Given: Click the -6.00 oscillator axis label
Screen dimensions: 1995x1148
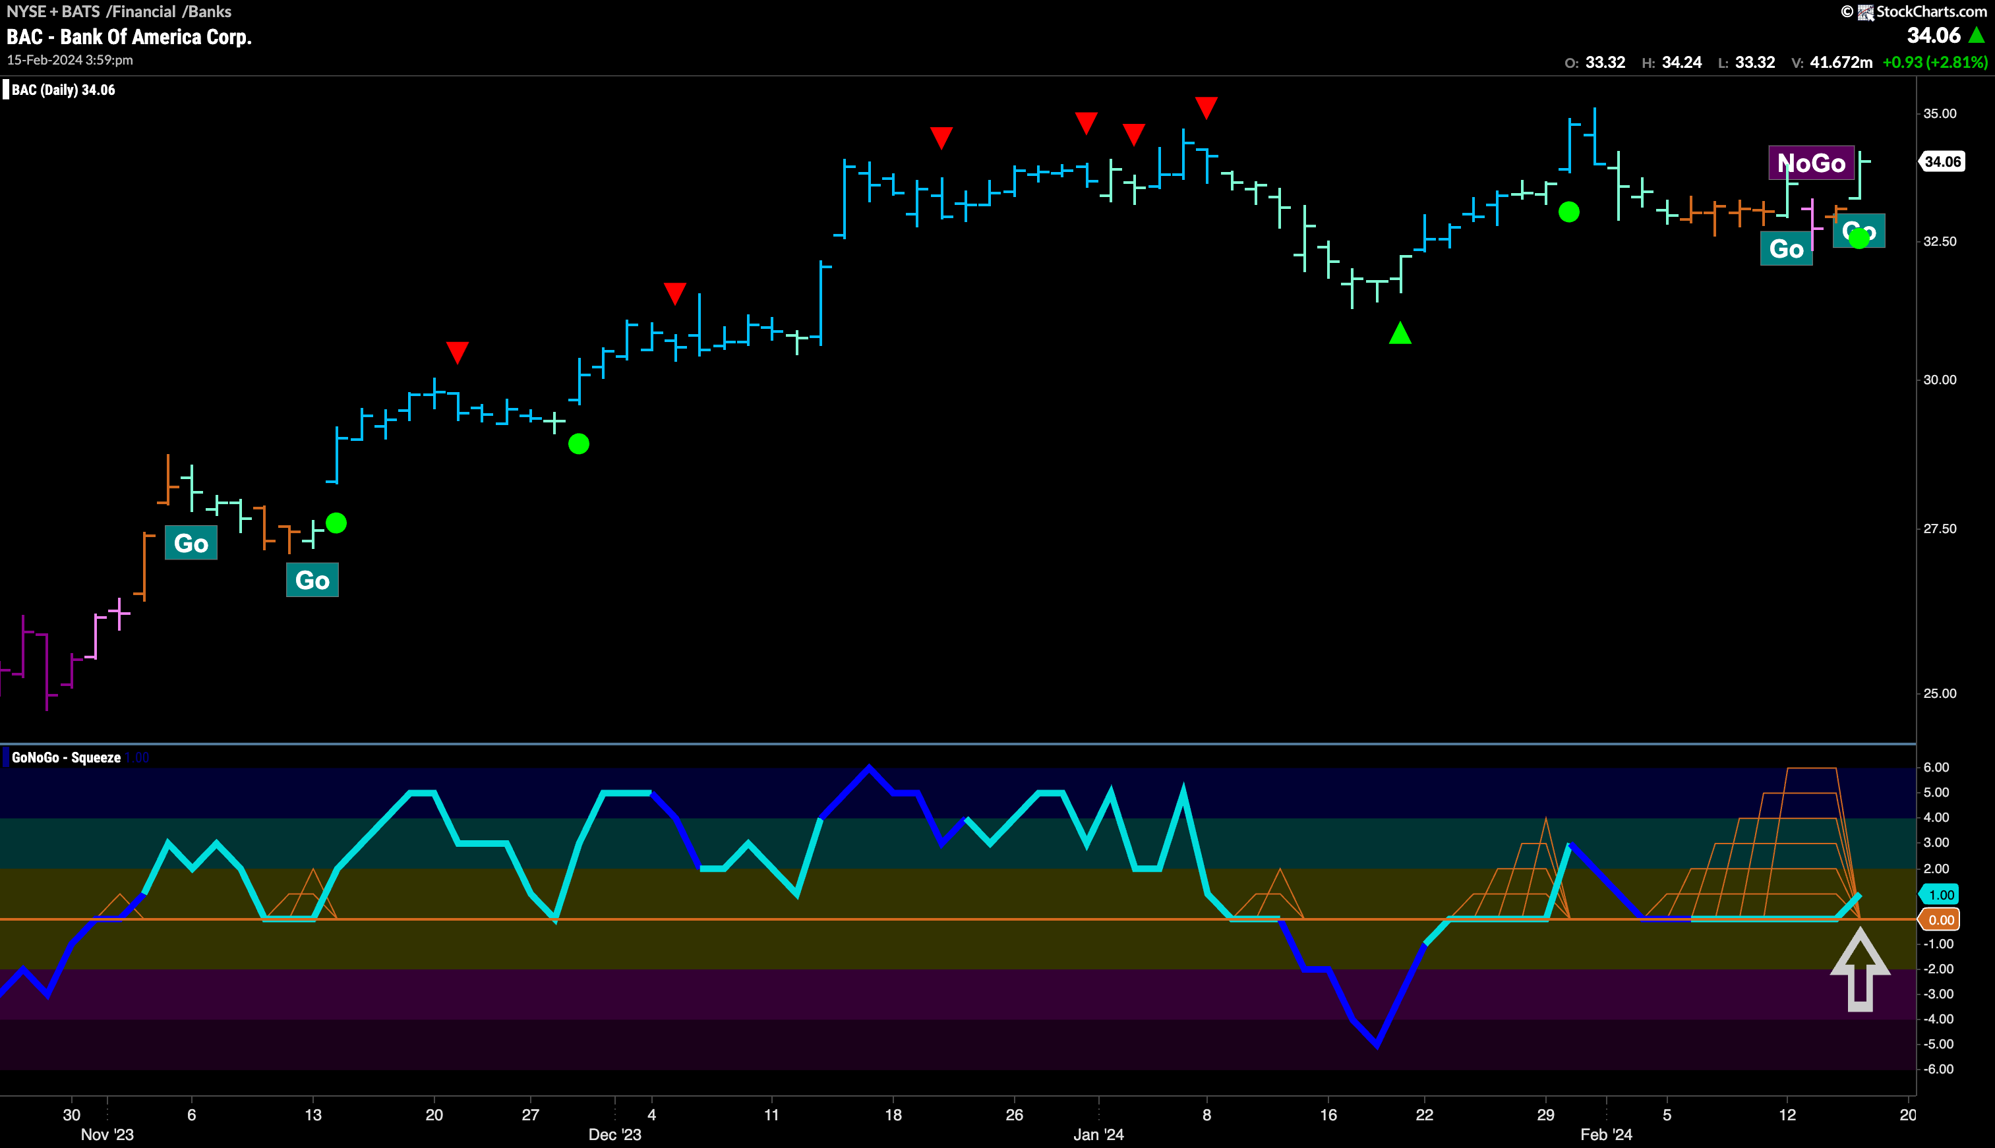Looking at the screenshot, I should coord(1938,1069).
